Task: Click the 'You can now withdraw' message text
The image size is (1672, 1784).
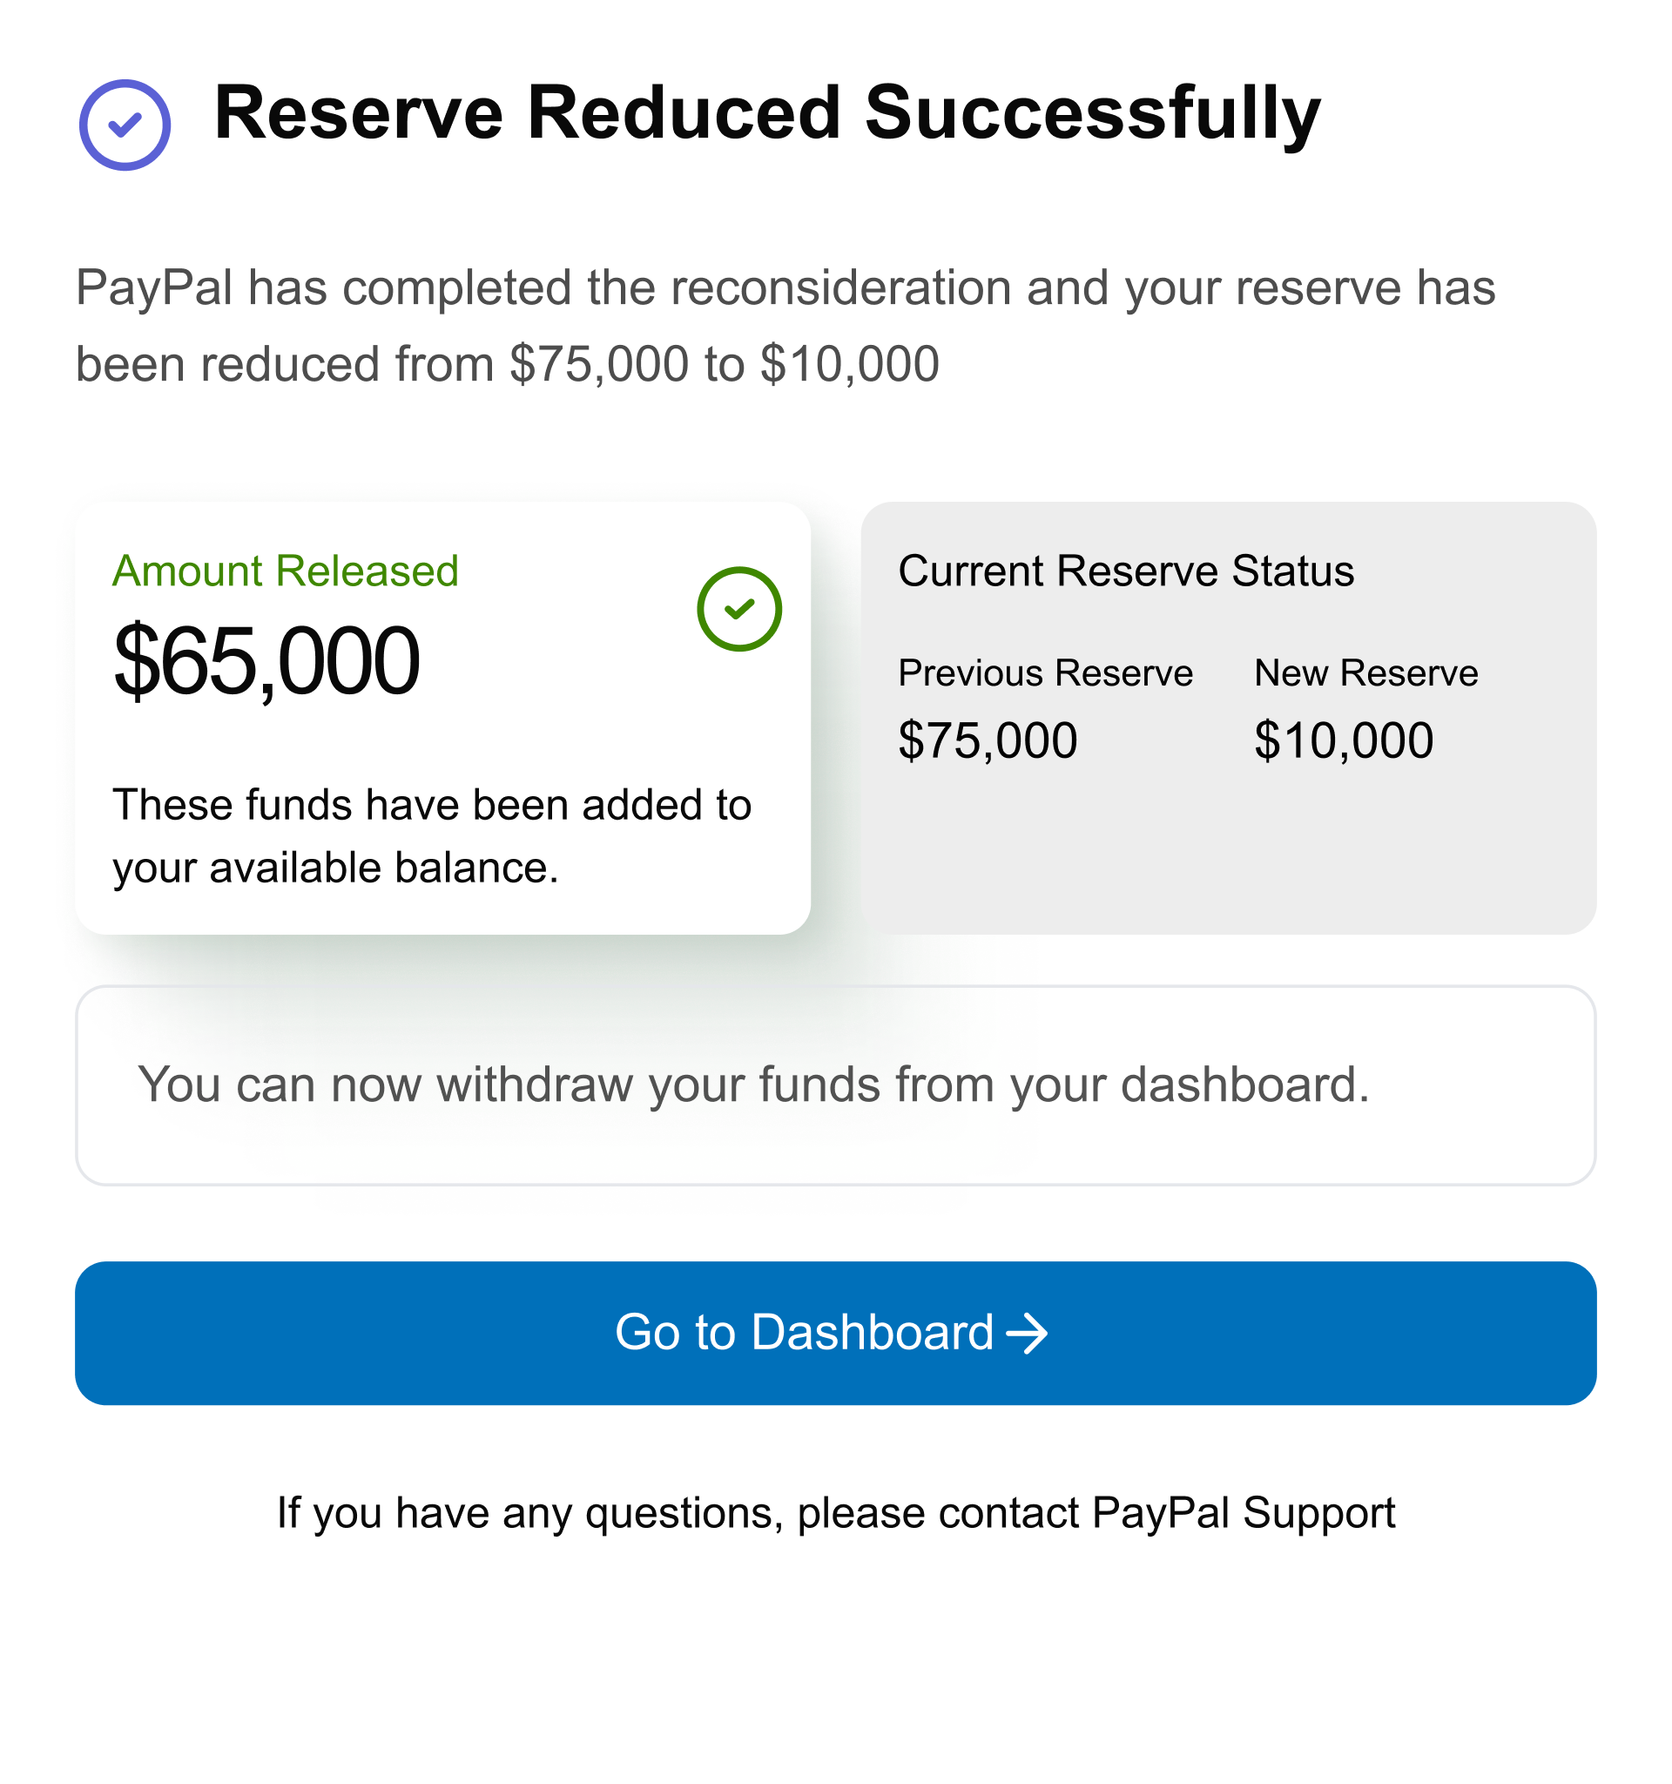Action: [753, 1085]
